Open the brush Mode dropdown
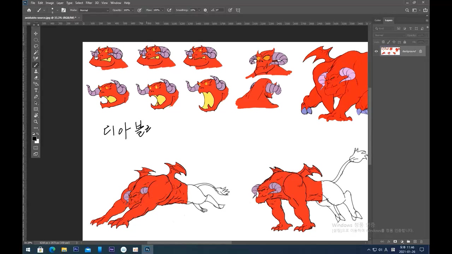Viewport: 452px width, 254px height. (94, 10)
